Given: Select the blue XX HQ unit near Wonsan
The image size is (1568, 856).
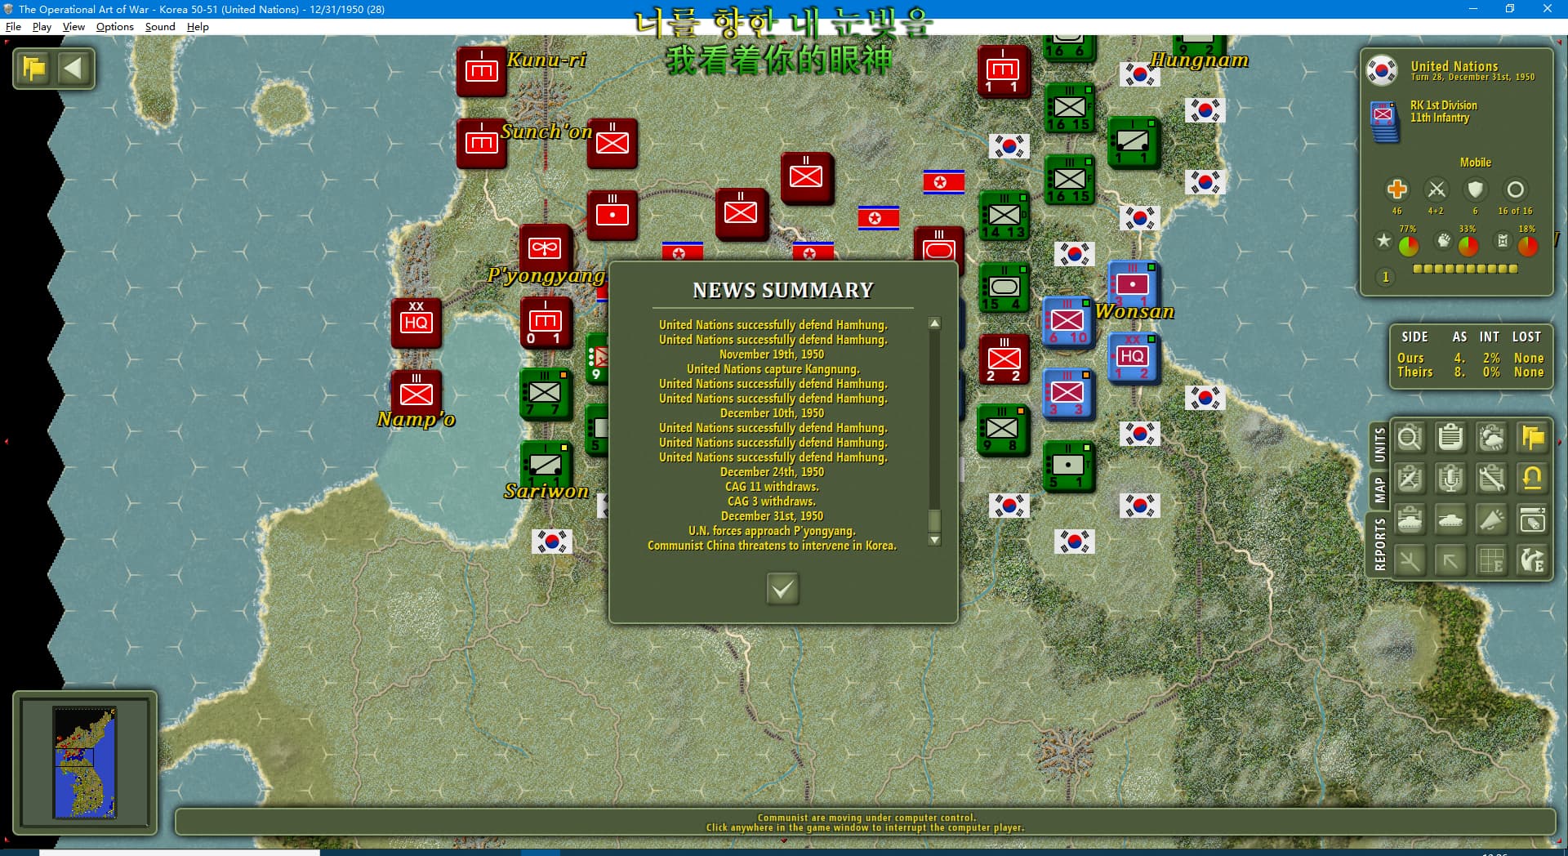Looking at the screenshot, I should pos(1133,358).
